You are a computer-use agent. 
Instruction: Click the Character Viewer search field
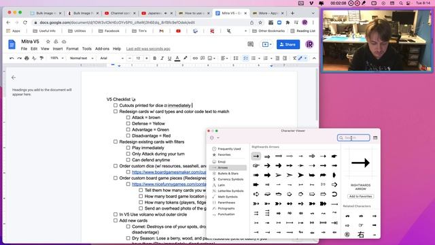point(353,137)
